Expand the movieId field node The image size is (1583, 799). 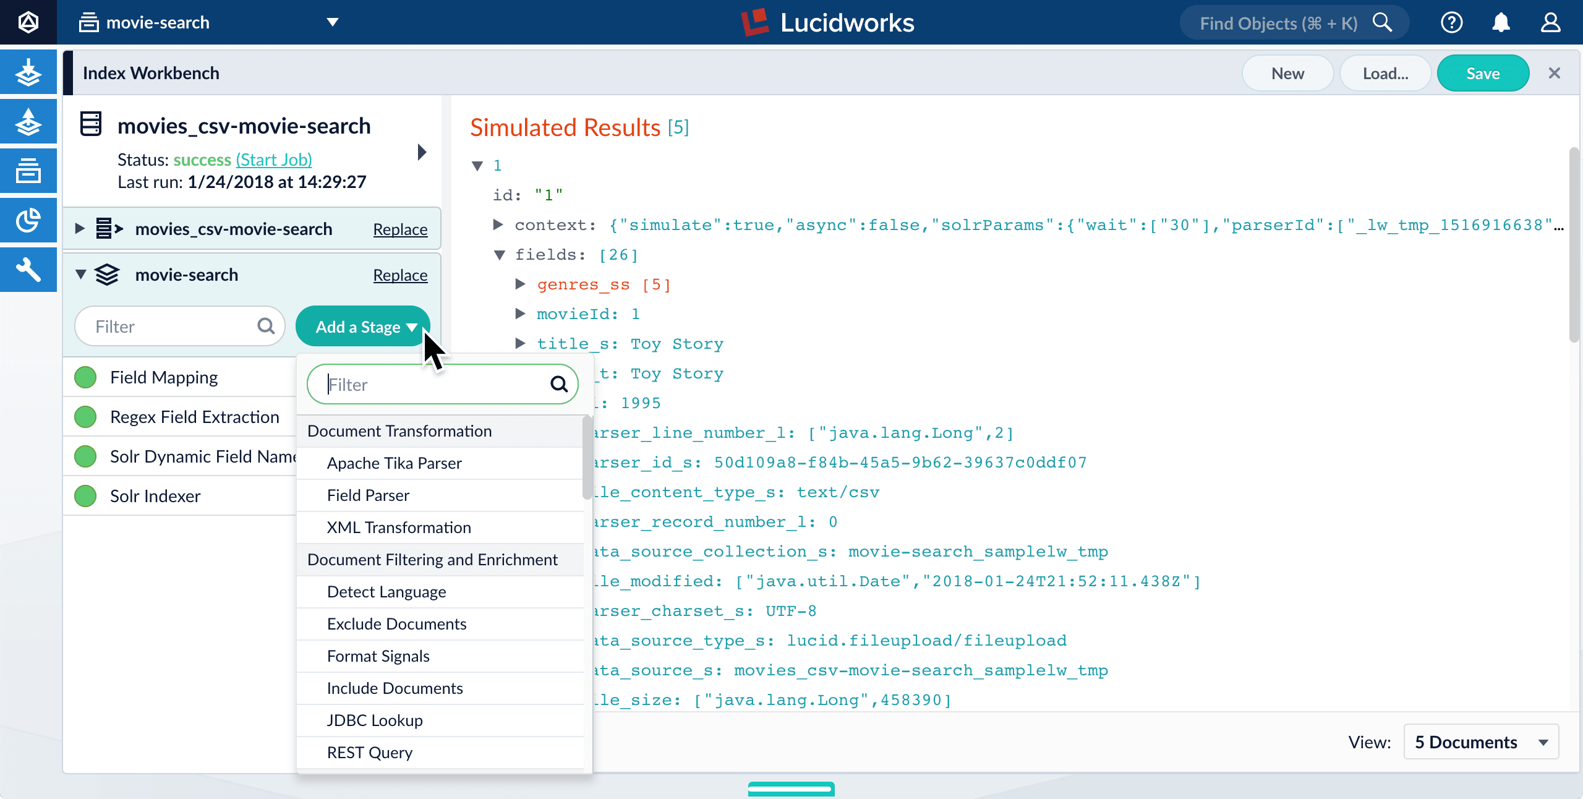(x=521, y=314)
